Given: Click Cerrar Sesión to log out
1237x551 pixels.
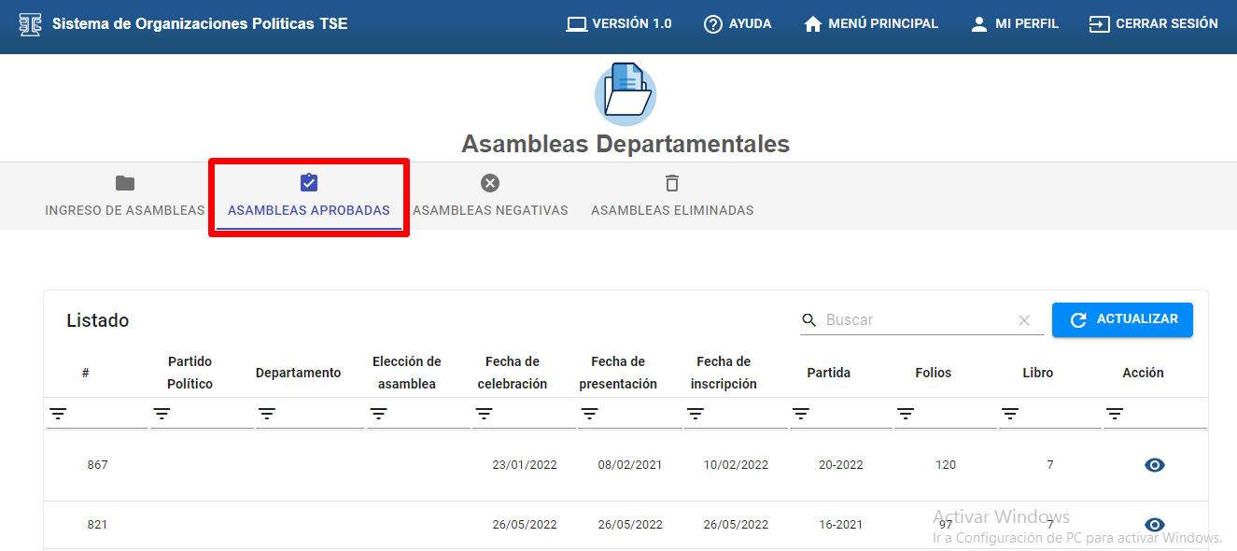Looking at the screenshot, I should [1153, 24].
